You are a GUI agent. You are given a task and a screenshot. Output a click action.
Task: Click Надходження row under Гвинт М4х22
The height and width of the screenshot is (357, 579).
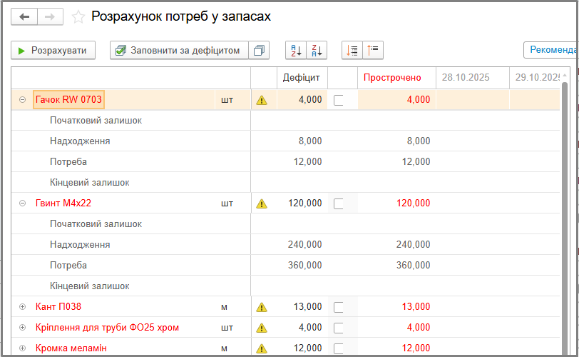(x=80, y=245)
